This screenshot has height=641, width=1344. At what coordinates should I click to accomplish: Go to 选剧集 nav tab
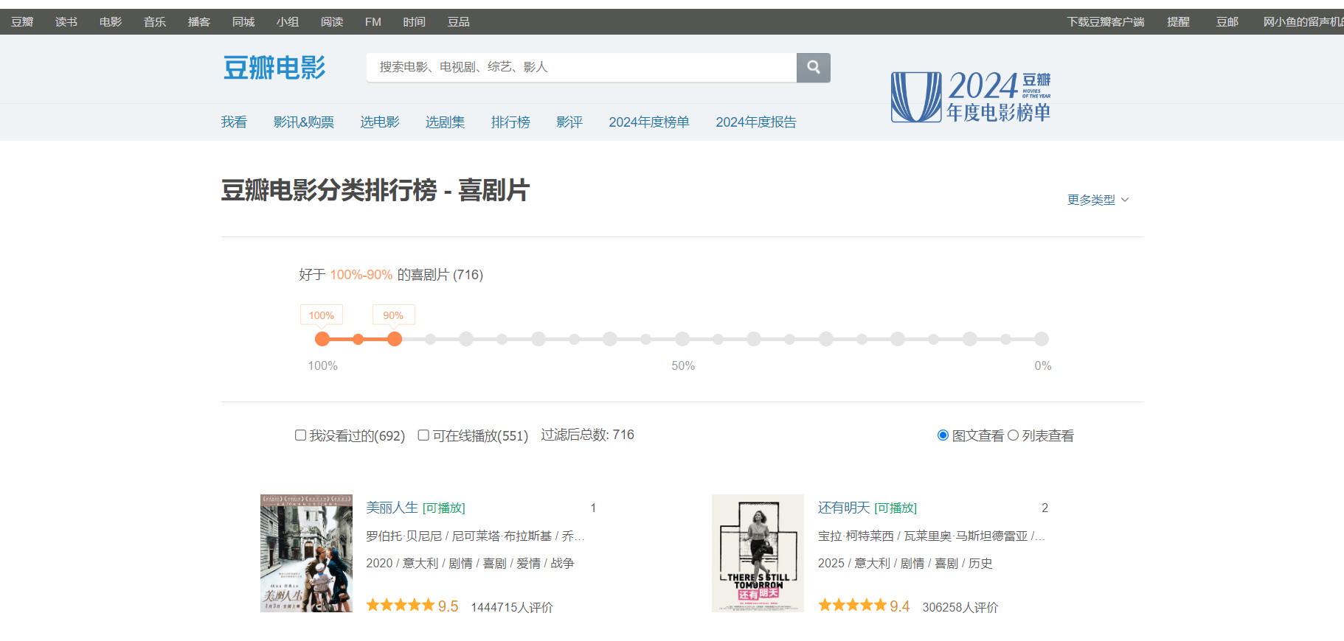[x=445, y=122]
